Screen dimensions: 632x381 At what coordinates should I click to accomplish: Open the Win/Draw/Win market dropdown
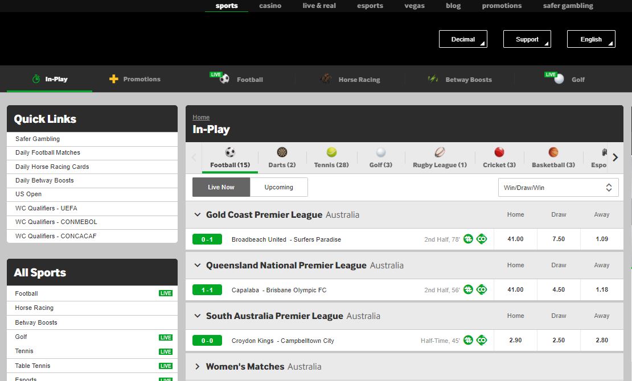(x=558, y=188)
